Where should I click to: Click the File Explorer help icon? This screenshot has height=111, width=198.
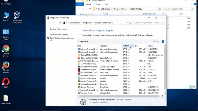click(195, 4)
